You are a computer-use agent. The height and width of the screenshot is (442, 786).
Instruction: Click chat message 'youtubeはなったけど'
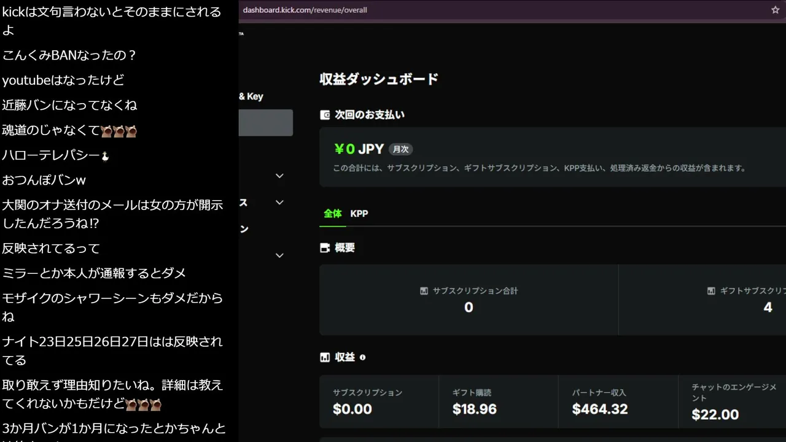[63, 80]
